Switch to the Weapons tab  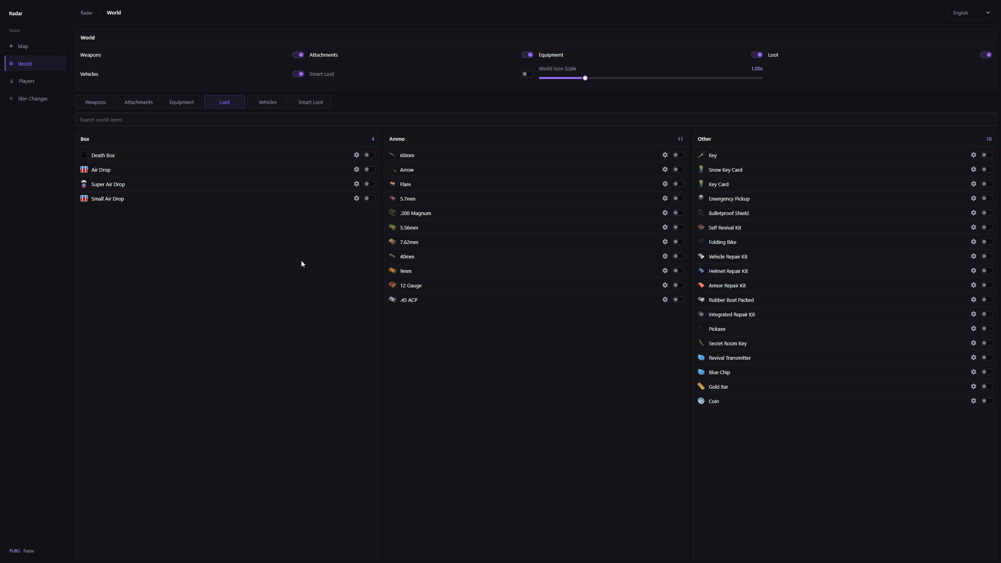(95, 102)
